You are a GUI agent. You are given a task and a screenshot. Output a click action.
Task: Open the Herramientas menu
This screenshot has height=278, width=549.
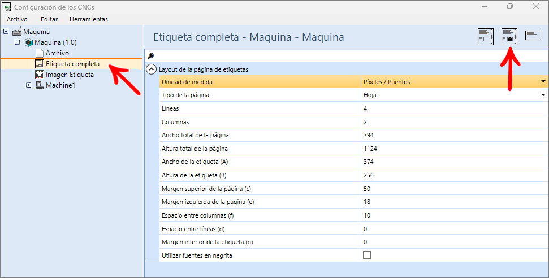(x=88, y=19)
